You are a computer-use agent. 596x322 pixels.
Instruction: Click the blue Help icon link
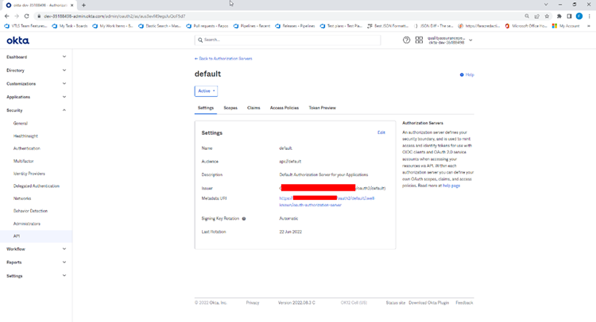tap(466, 75)
